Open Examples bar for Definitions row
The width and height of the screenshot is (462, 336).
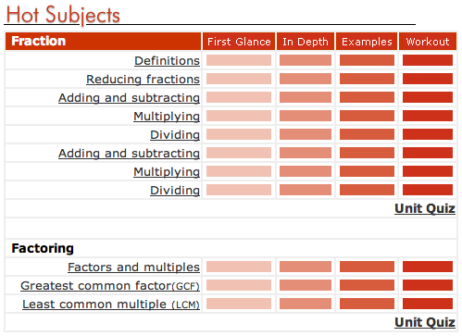tap(367, 60)
